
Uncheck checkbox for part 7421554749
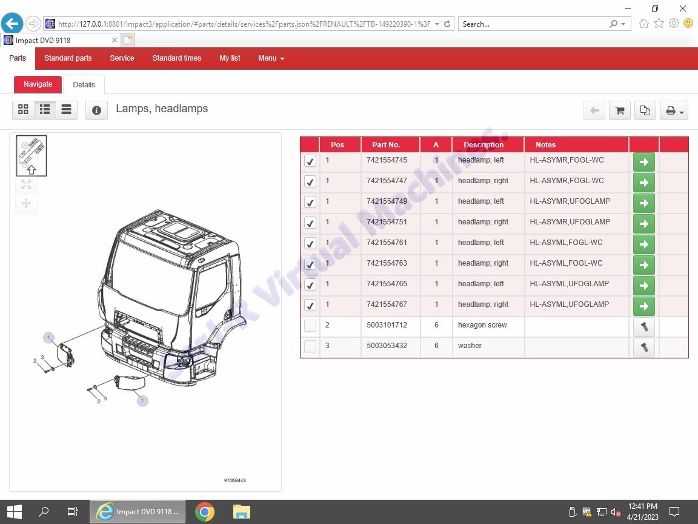(x=310, y=203)
